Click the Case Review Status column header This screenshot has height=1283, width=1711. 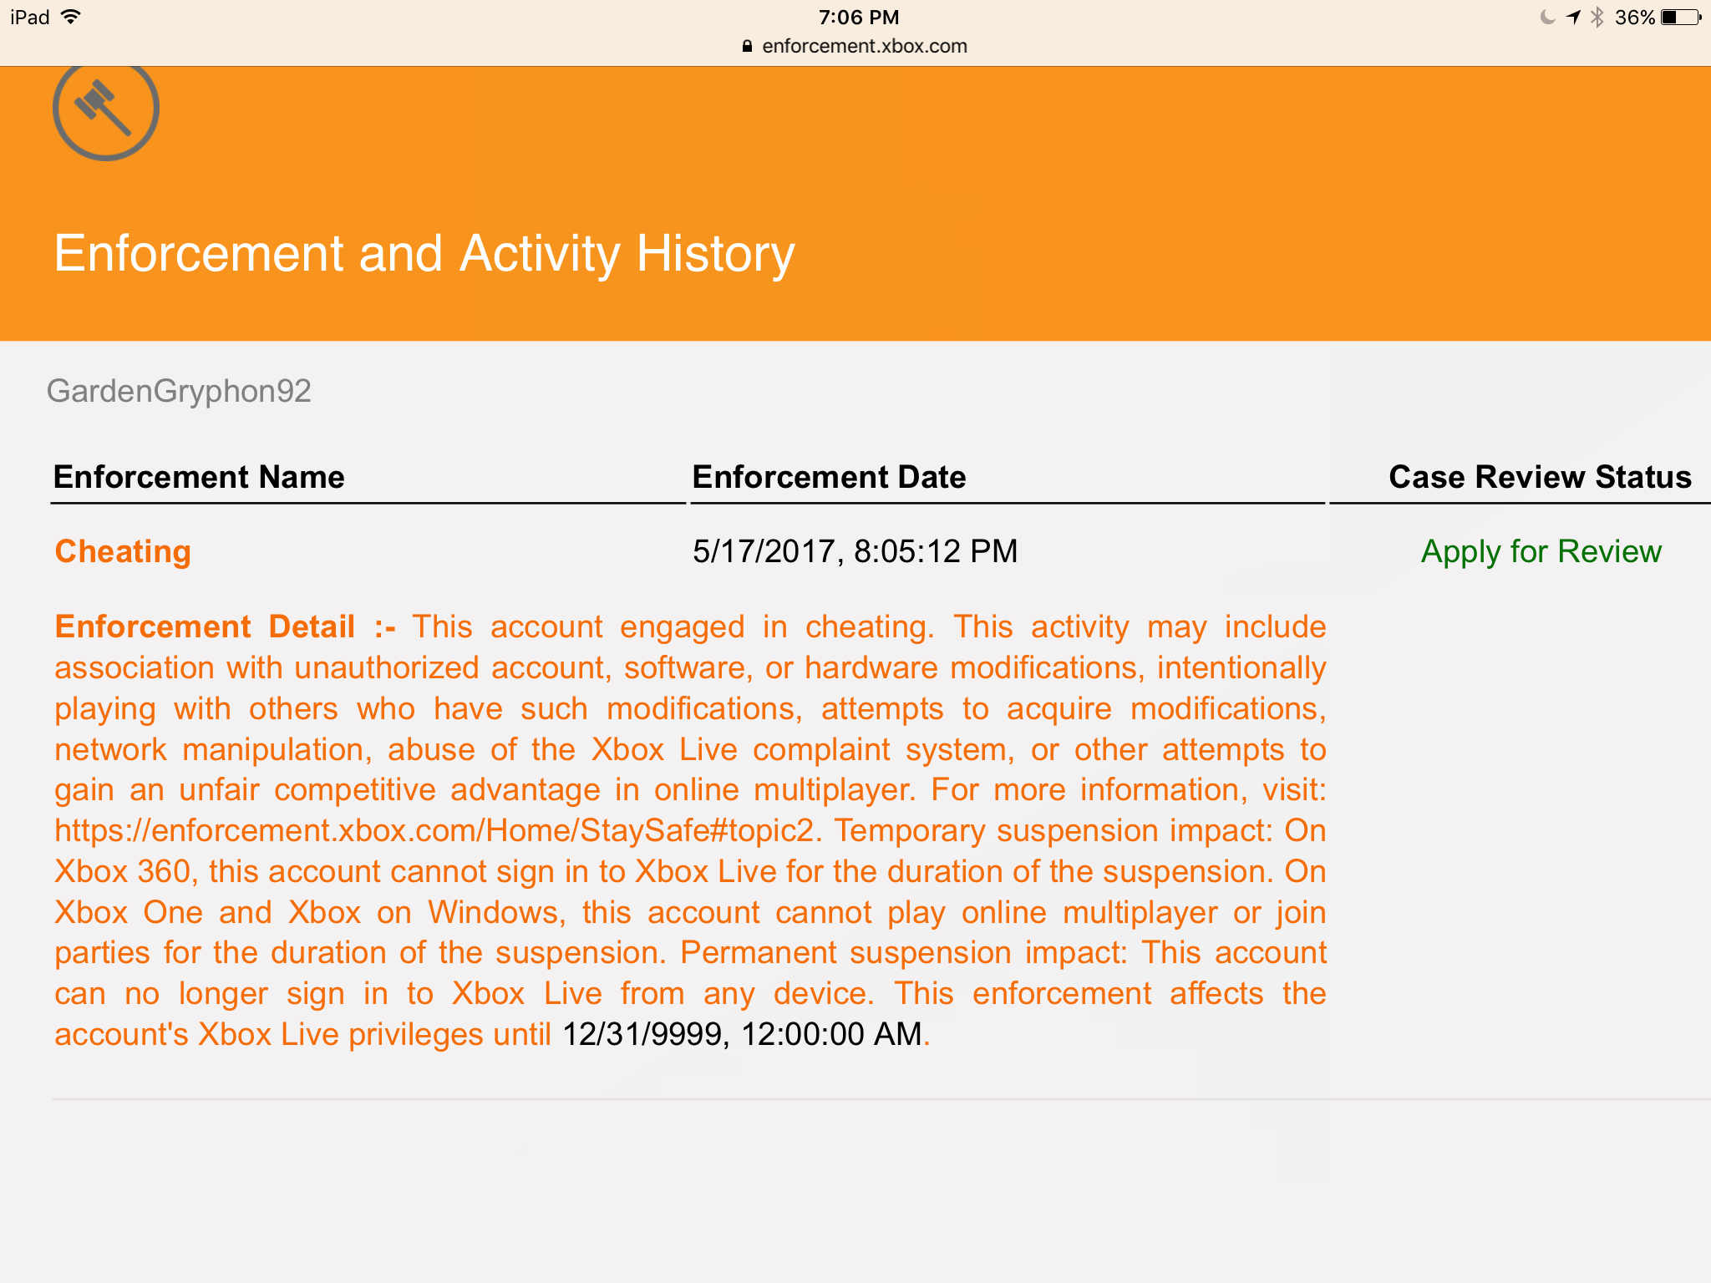(x=1540, y=477)
